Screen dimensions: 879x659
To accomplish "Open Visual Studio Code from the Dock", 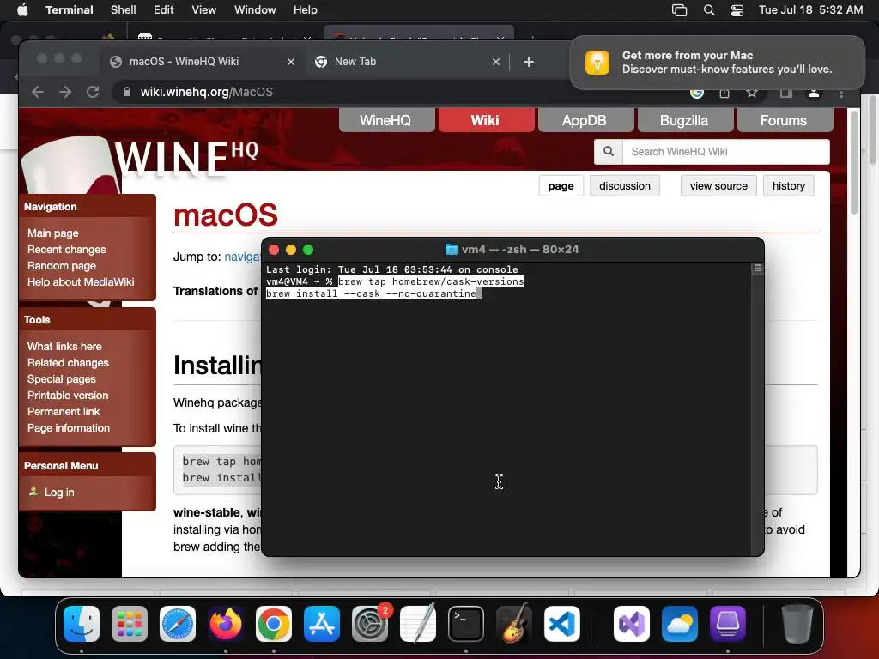I will 562,624.
